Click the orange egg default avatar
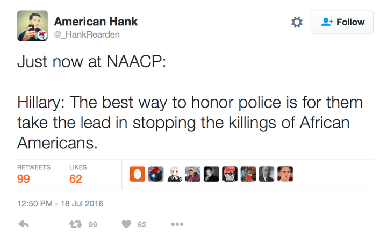 (137, 174)
